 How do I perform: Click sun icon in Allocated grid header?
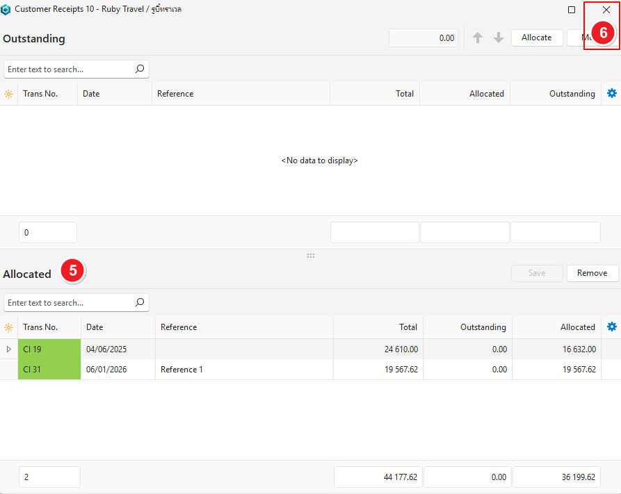coord(9,327)
